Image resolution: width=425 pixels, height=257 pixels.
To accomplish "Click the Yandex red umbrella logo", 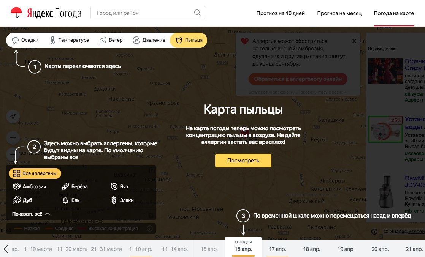I will tap(16, 12).
